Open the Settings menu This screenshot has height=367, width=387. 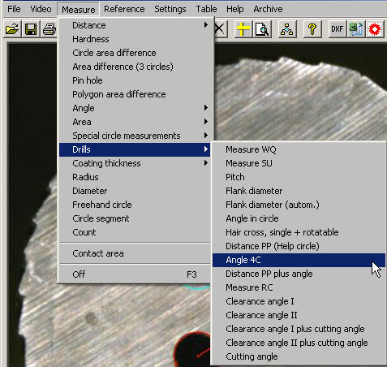point(170,9)
